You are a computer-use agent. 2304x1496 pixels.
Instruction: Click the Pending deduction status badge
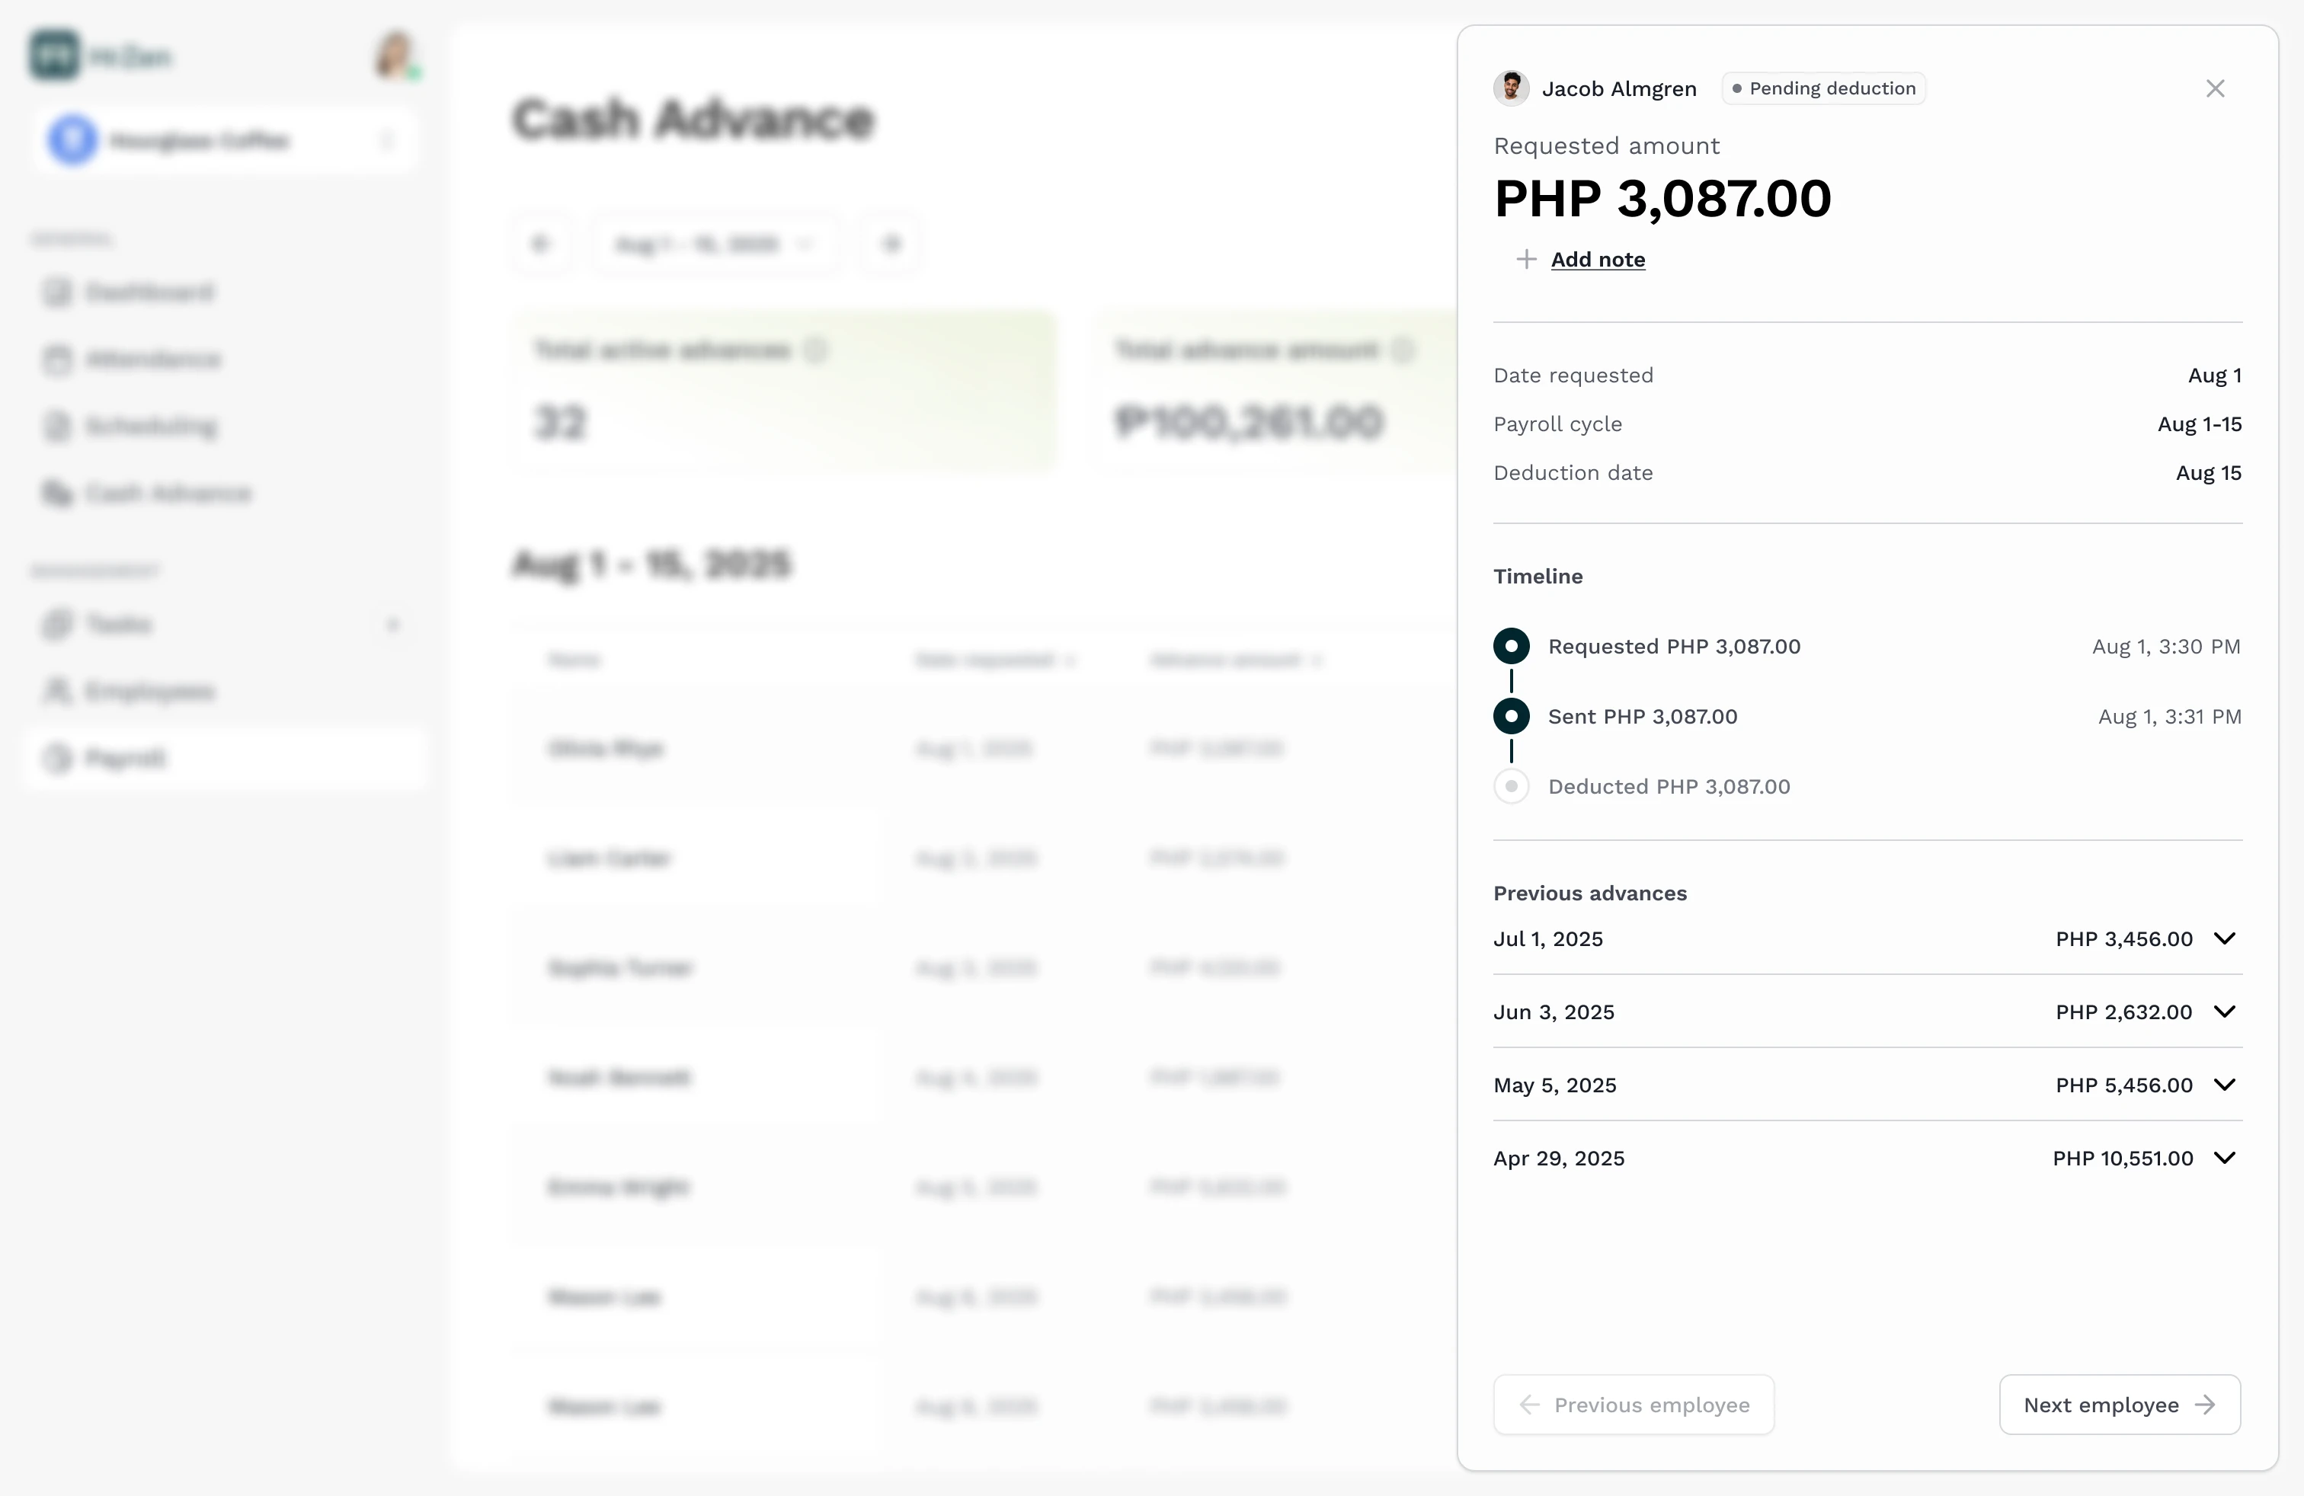pyautogui.click(x=1823, y=88)
